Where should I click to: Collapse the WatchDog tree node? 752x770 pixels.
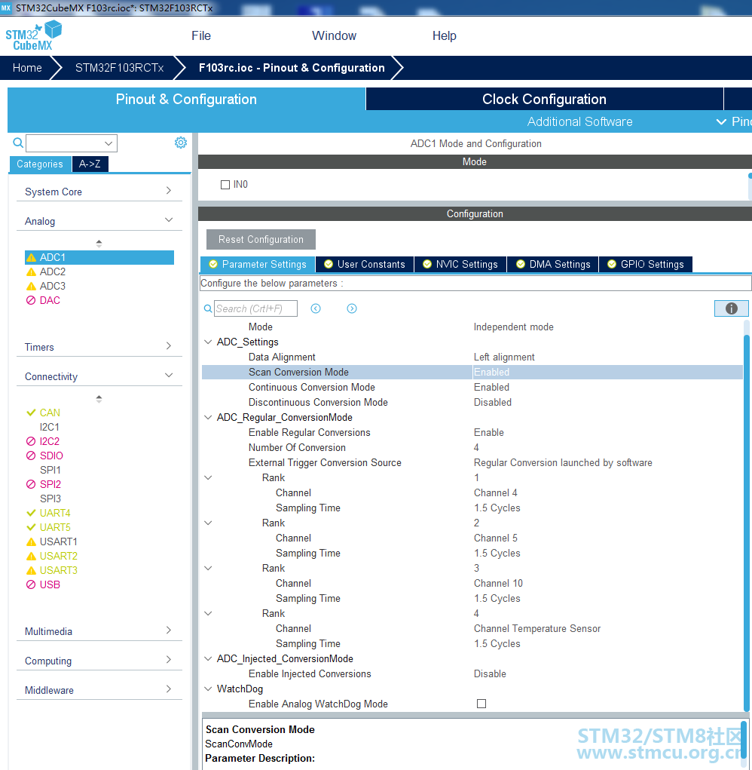point(208,689)
